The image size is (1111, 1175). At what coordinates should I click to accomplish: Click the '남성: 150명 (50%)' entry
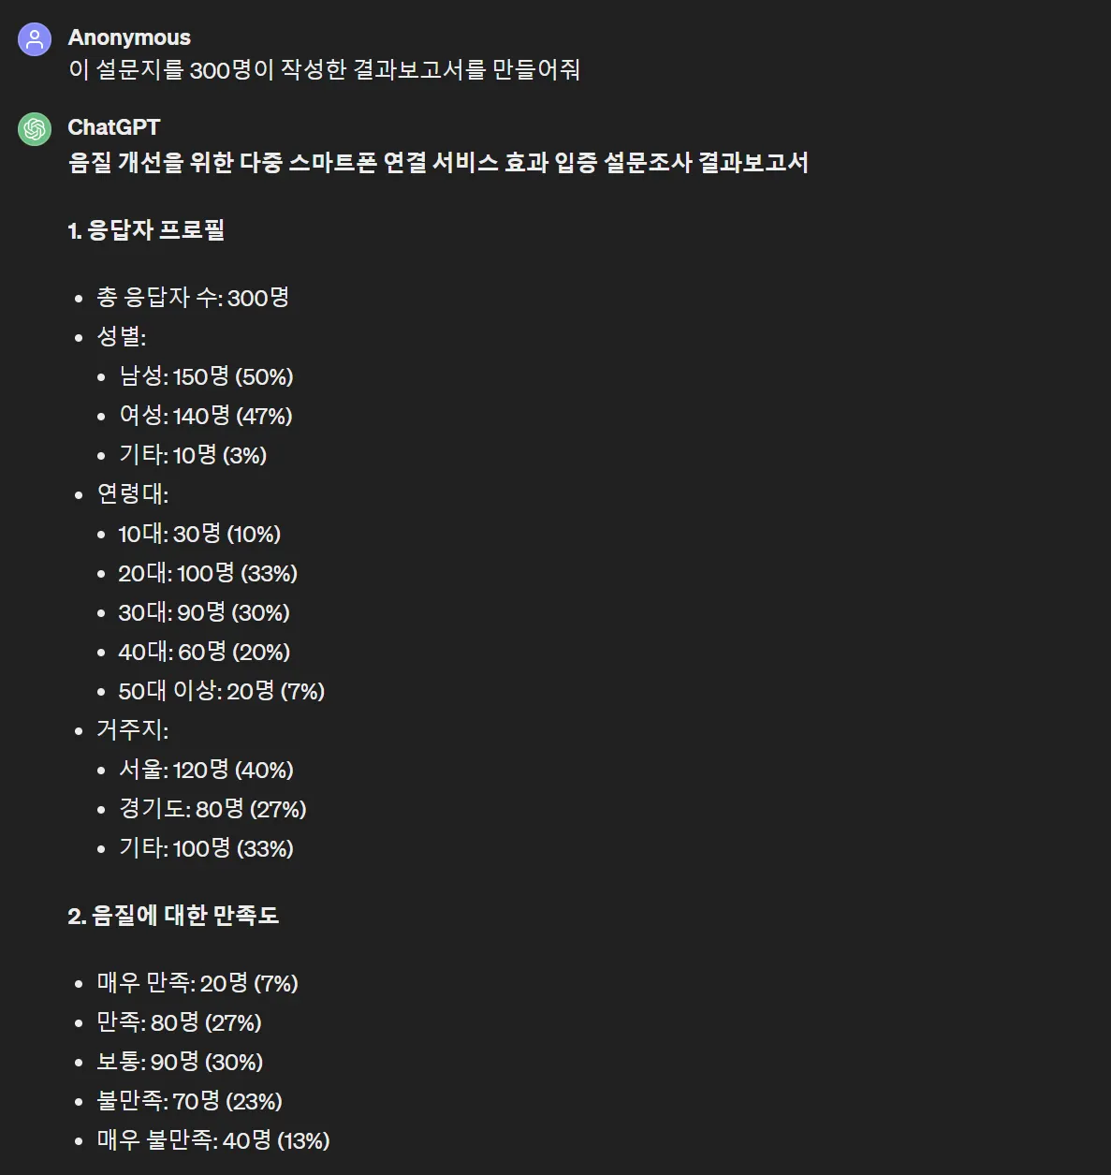206,376
